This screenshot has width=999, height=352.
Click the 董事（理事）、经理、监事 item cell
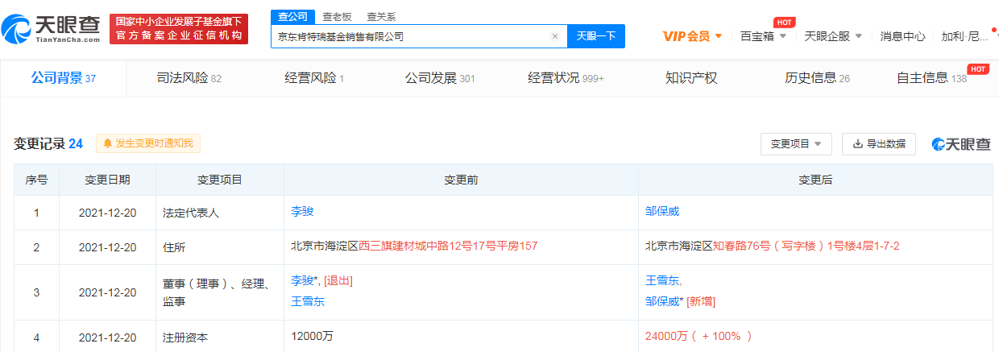(x=219, y=292)
